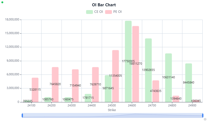Click the 8445840 data label
This screenshot has width=207, height=122.
pos(188,82)
